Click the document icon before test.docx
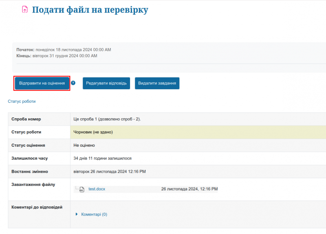 coord(82,189)
